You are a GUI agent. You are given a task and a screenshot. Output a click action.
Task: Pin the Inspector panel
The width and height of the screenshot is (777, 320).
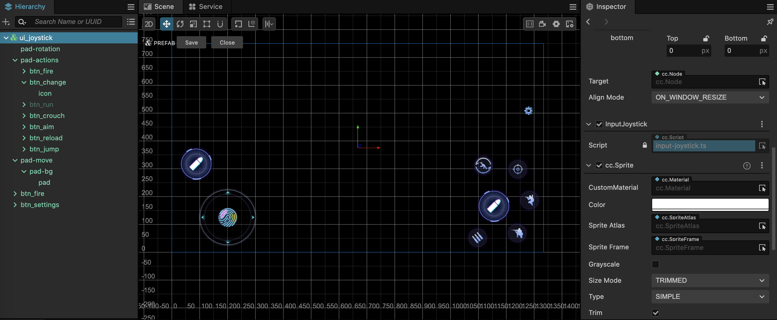coord(770,22)
